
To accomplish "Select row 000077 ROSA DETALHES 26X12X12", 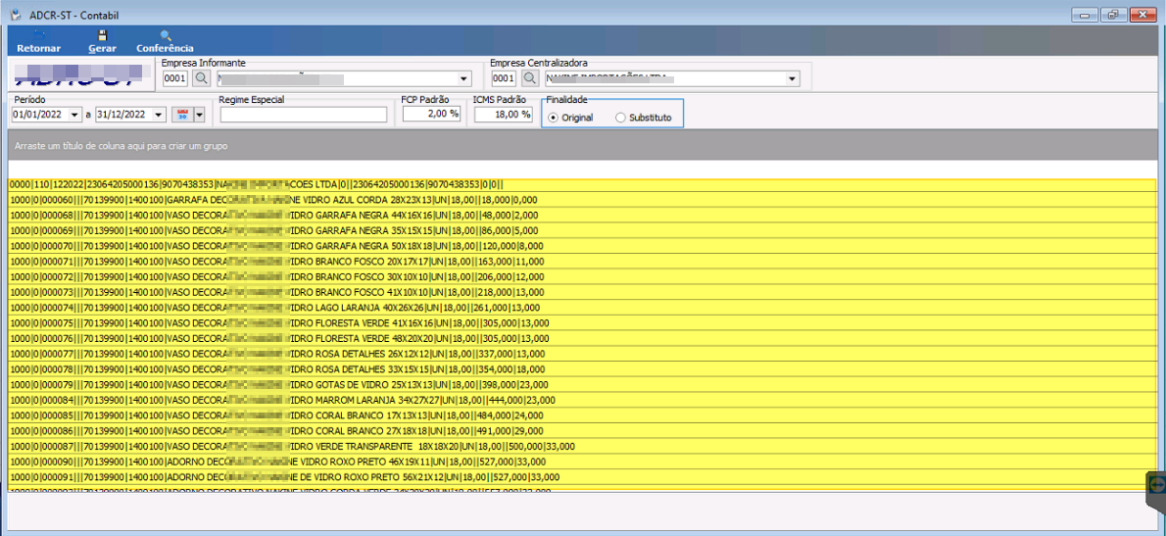I will tap(581, 354).
